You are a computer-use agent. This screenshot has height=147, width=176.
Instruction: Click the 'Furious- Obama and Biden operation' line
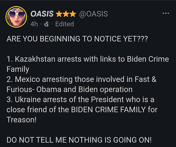[x=69, y=90]
